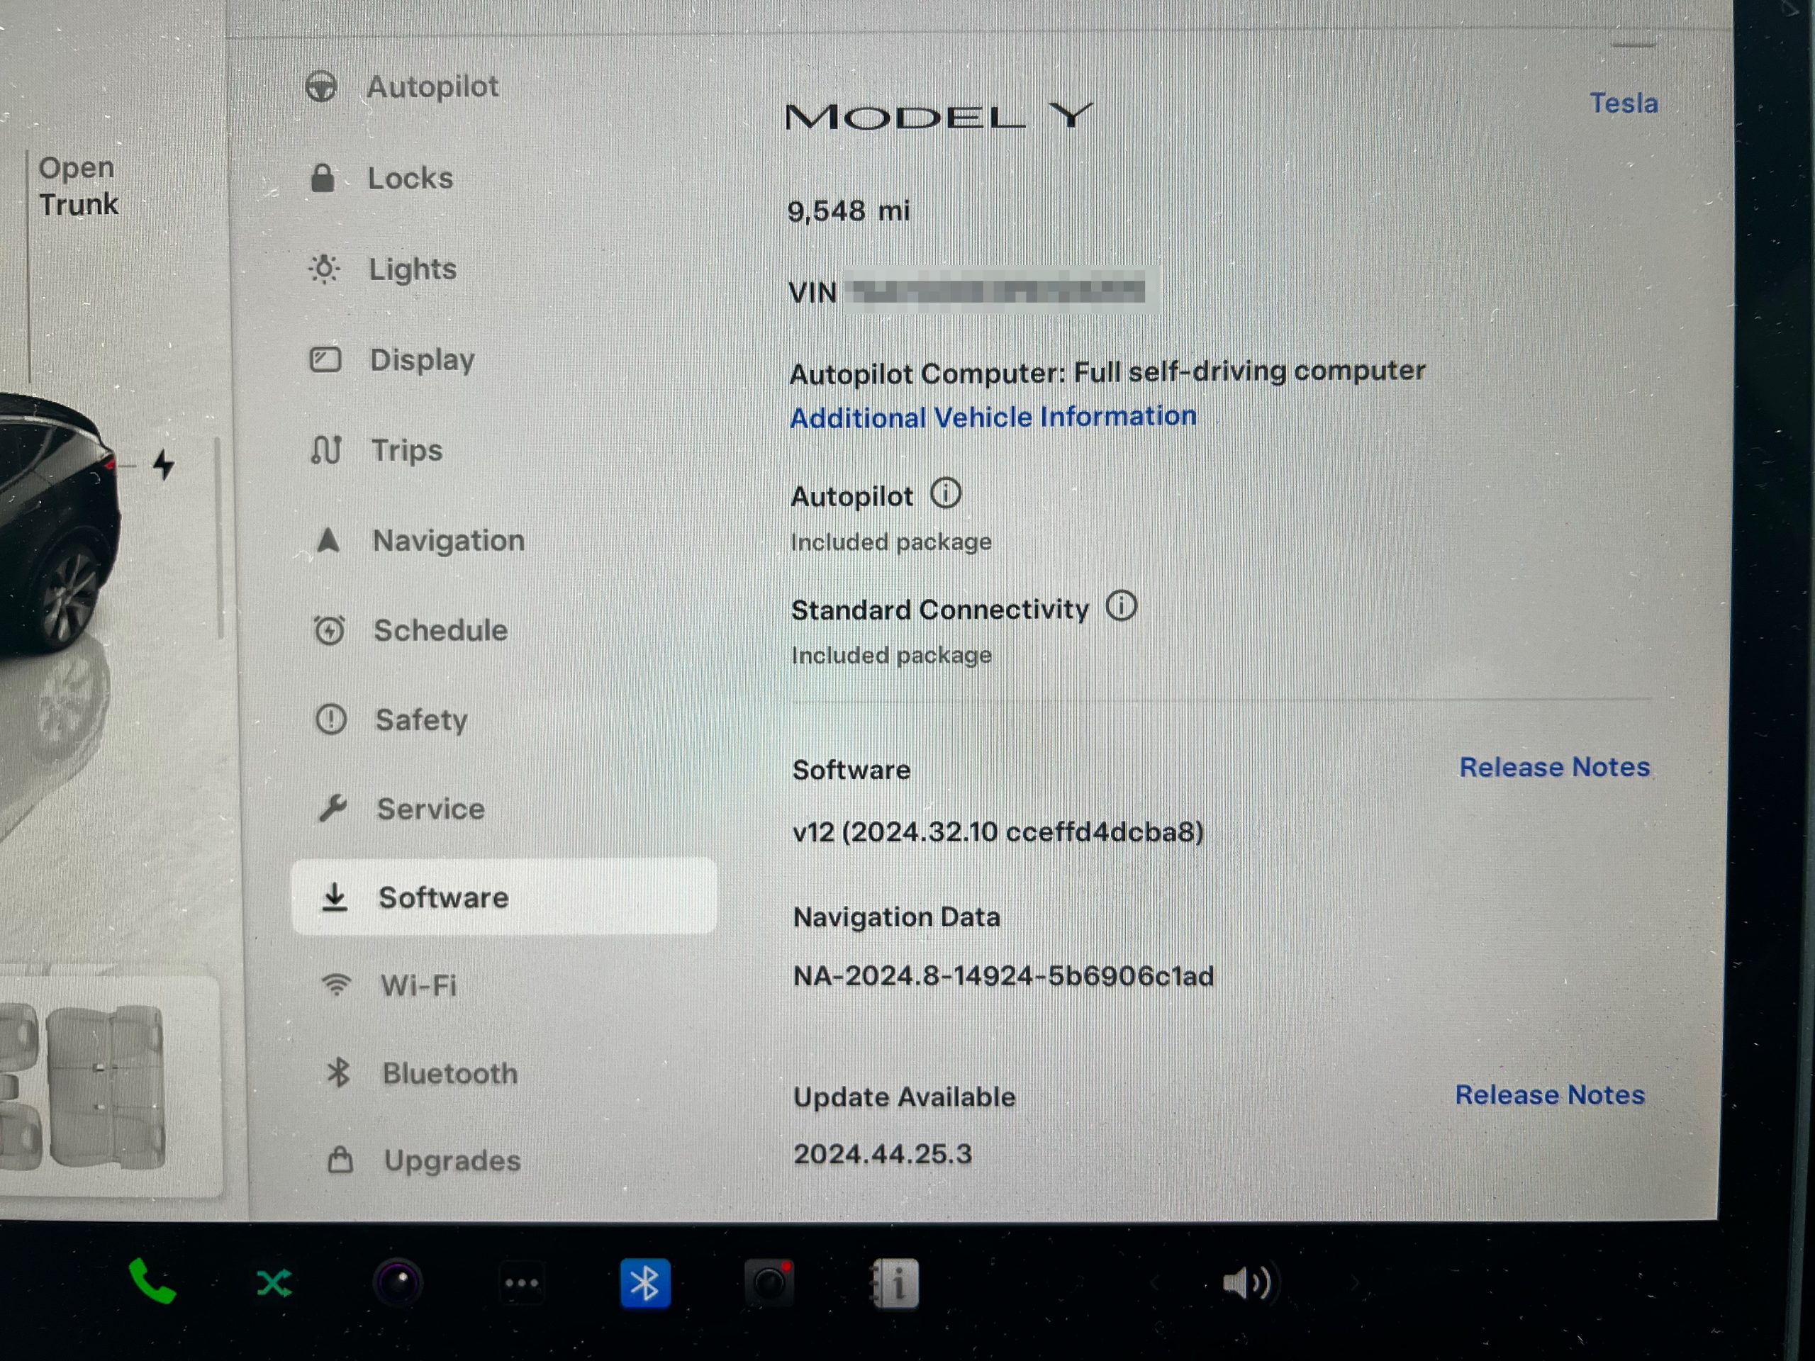Open the dashcam camera icon
The width and height of the screenshot is (1815, 1361).
[x=769, y=1283]
